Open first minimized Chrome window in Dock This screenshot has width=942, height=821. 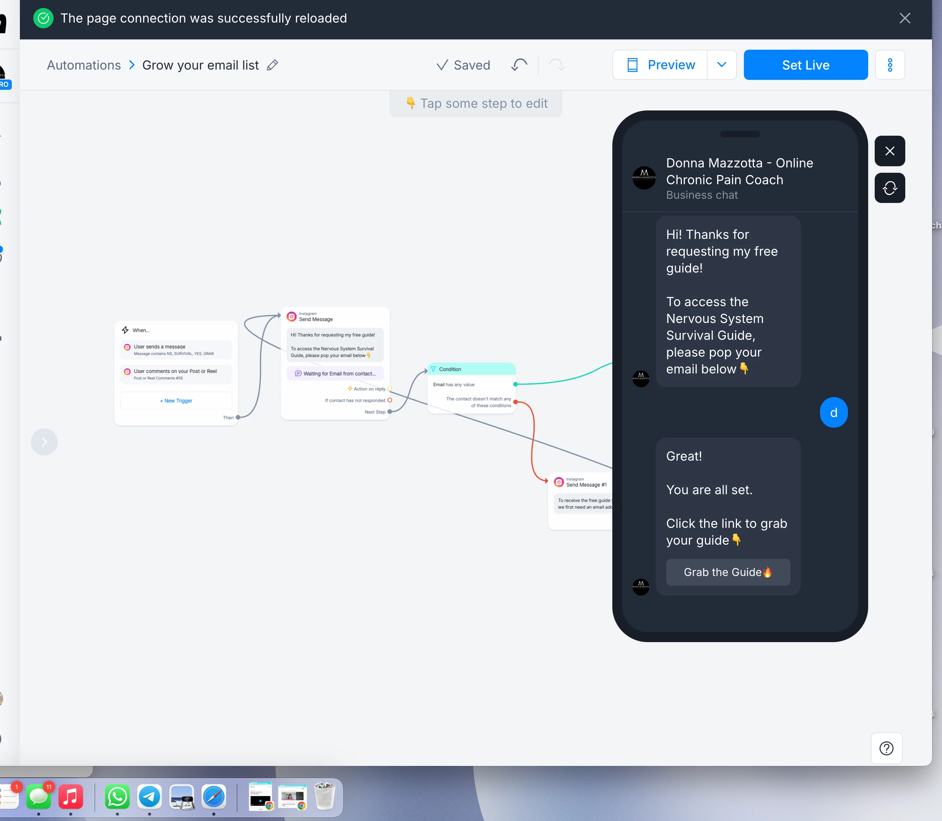[261, 797]
